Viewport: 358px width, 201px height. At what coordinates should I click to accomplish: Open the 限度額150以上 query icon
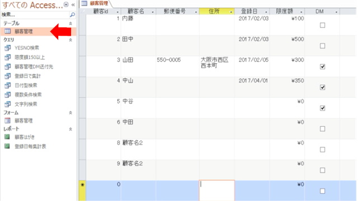[7, 57]
